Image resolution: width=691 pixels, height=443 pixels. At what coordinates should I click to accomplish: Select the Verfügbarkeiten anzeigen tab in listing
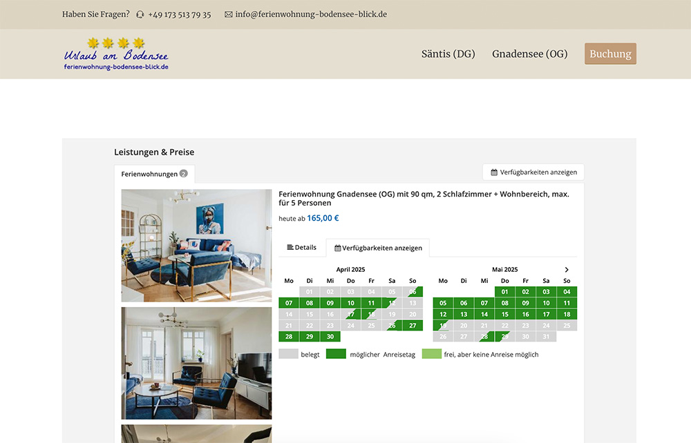pos(378,248)
